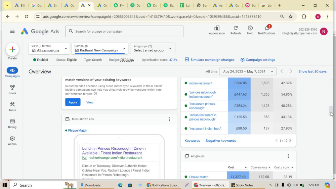Open browser extensions icon
Image resolution: width=336 pixels, height=189 pixels.
click(x=304, y=16)
